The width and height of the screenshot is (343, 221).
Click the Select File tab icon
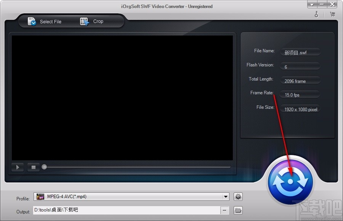pos(31,21)
